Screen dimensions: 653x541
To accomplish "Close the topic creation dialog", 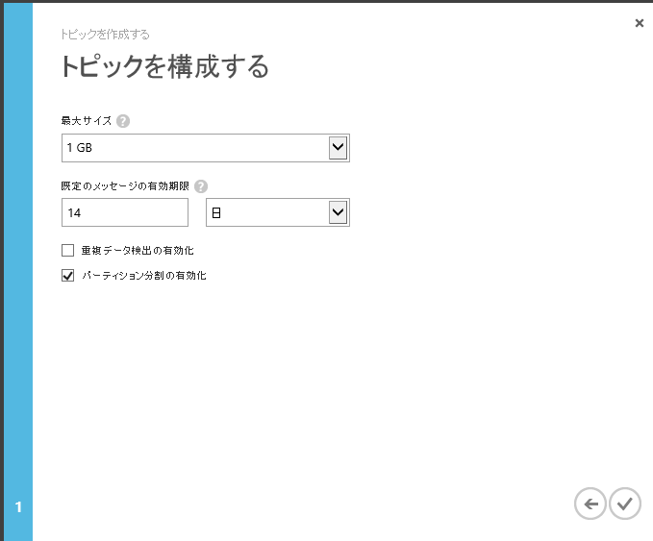I will [640, 23].
